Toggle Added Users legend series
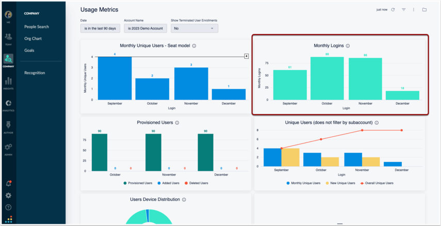Screen dimensions: 441x226 [168, 183]
